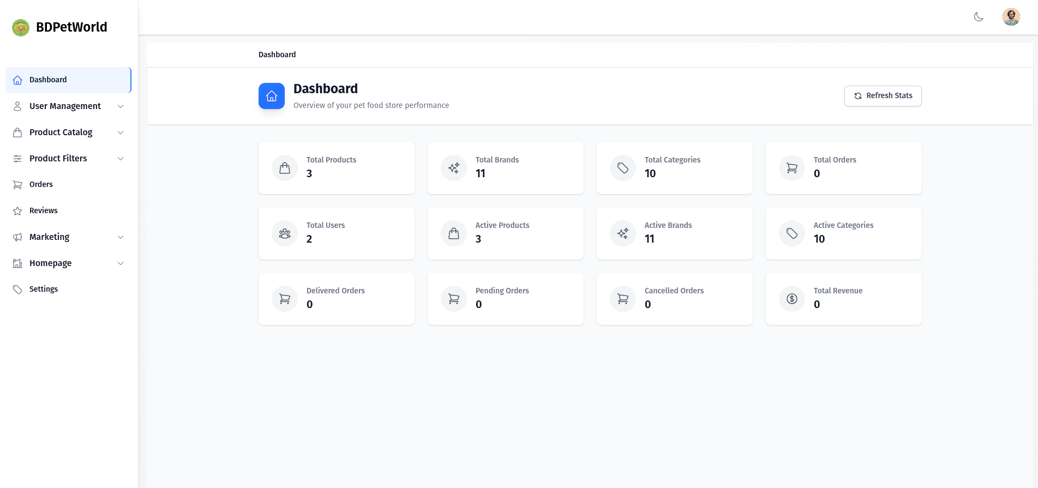Click the BDPetWorld brand name
This screenshot has width=1038, height=488.
(71, 27)
